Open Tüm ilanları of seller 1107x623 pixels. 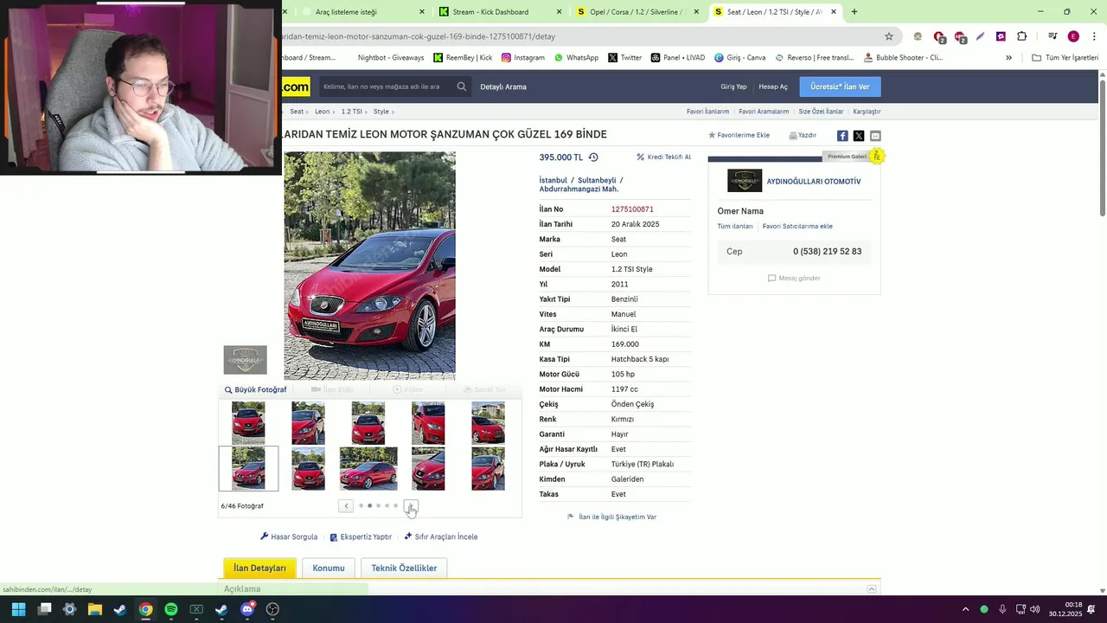coord(735,227)
